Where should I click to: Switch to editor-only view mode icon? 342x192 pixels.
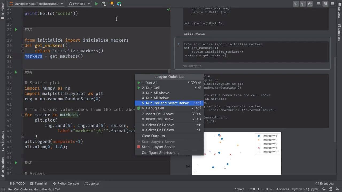[x=318, y=4]
